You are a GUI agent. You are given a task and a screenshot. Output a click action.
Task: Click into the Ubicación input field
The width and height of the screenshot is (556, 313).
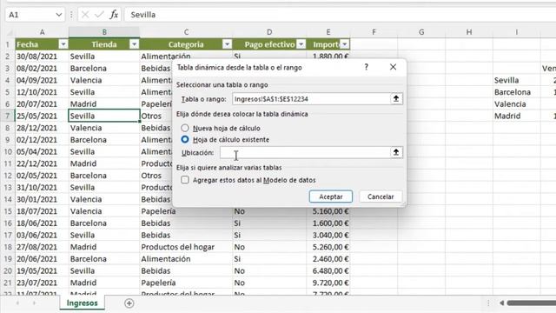(305, 153)
